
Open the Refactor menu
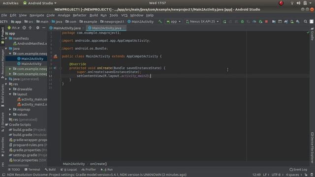point(79,15)
